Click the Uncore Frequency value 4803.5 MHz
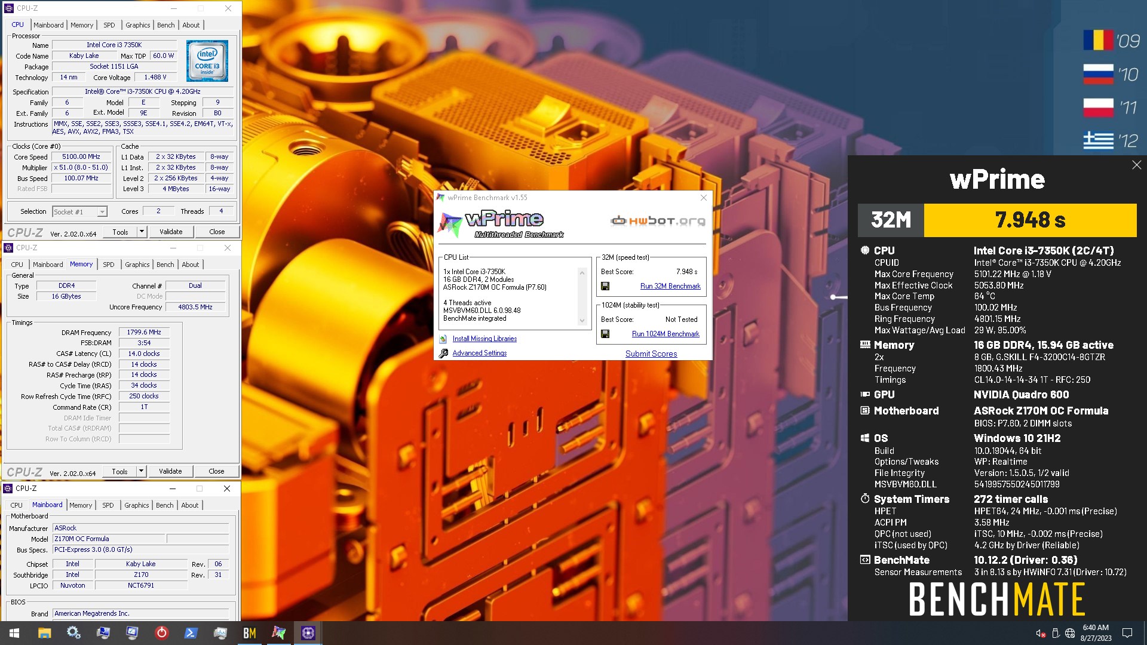 (x=195, y=307)
